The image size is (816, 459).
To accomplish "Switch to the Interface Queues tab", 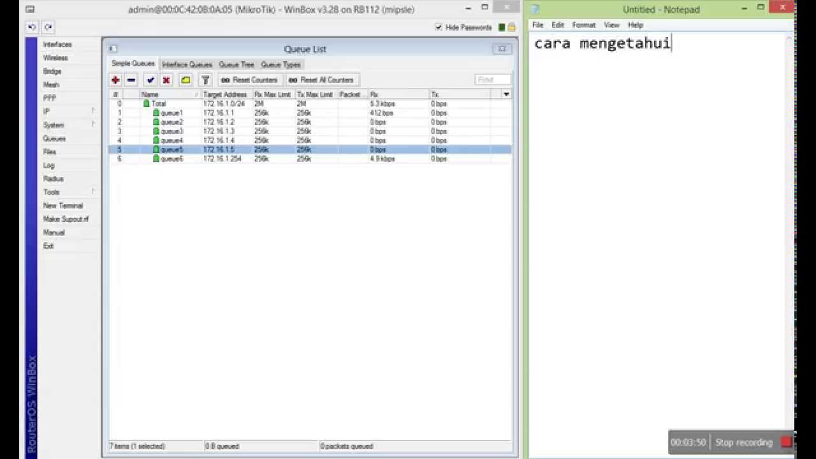I will click(187, 64).
